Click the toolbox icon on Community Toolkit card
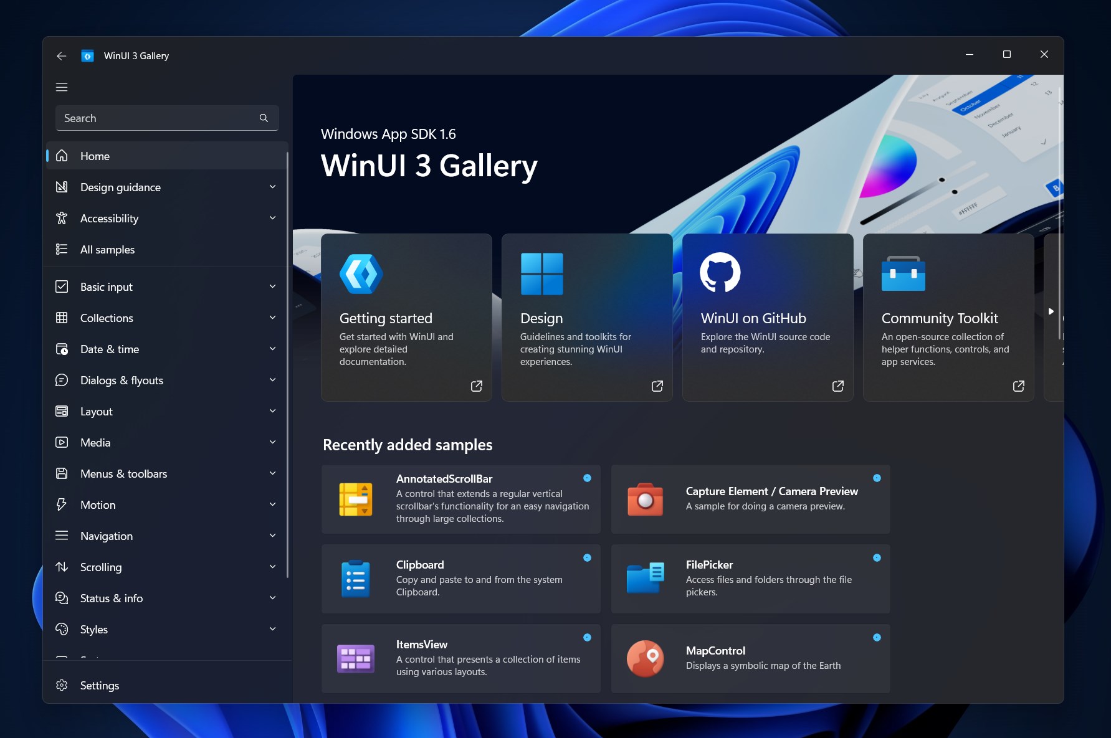The height and width of the screenshot is (738, 1111). point(903,273)
